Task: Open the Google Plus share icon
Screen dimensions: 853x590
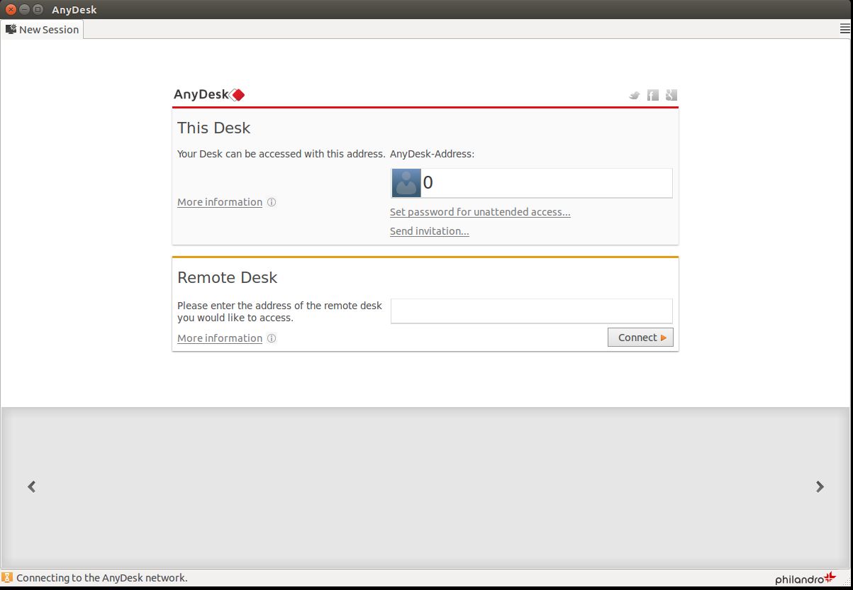Action: click(671, 95)
